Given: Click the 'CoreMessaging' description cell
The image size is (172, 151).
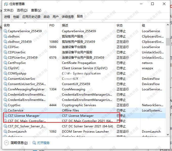Looking at the screenshot, I should pyautogui.click(x=74, y=89).
